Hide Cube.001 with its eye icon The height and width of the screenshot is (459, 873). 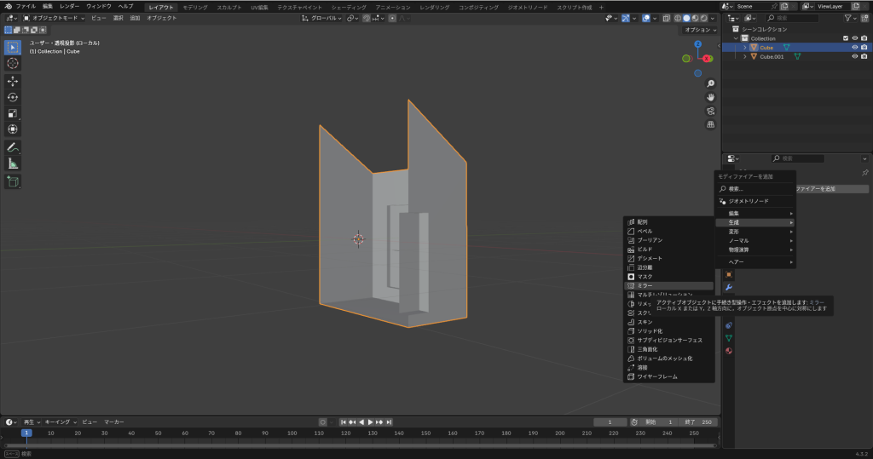pos(854,57)
